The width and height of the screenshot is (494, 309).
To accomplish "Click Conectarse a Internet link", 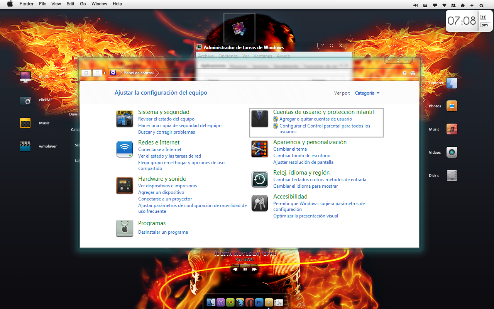I will (x=160, y=149).
